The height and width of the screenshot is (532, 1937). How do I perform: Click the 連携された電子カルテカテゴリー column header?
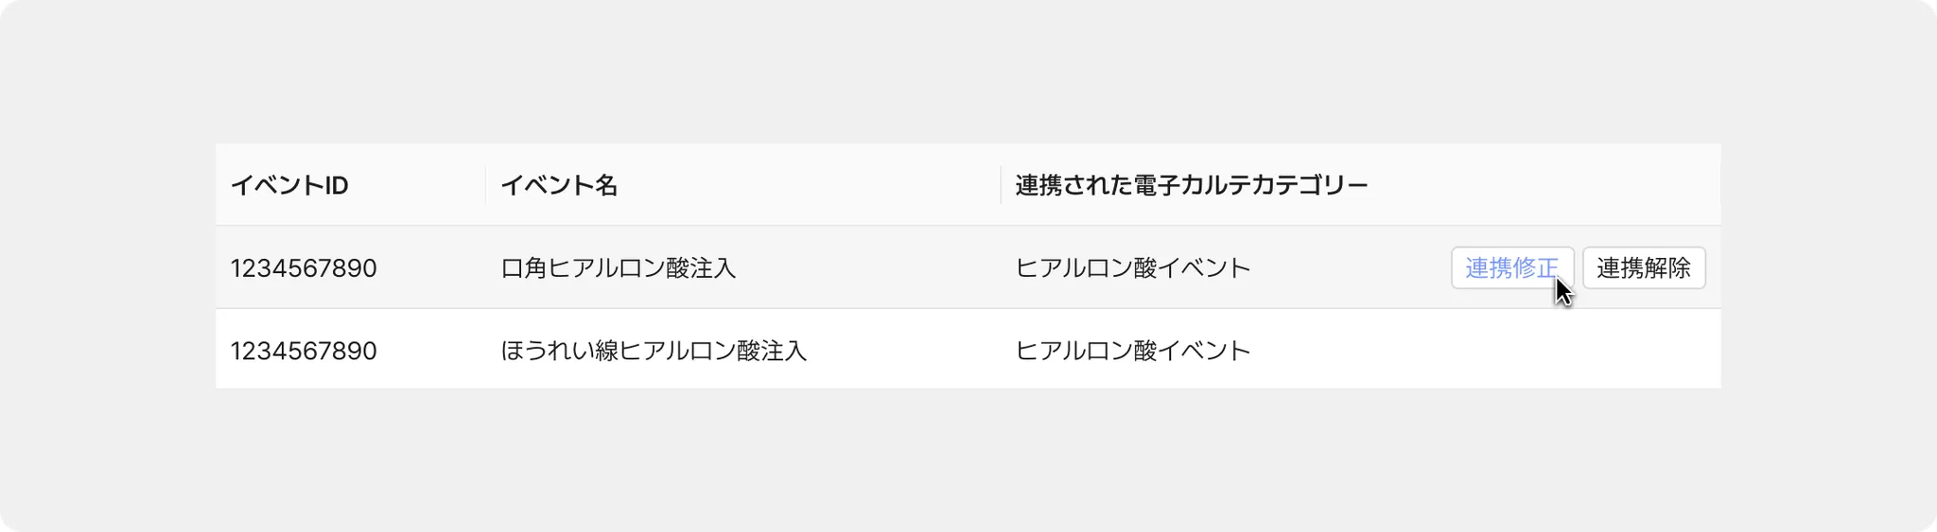click(x=1192, y=185)
